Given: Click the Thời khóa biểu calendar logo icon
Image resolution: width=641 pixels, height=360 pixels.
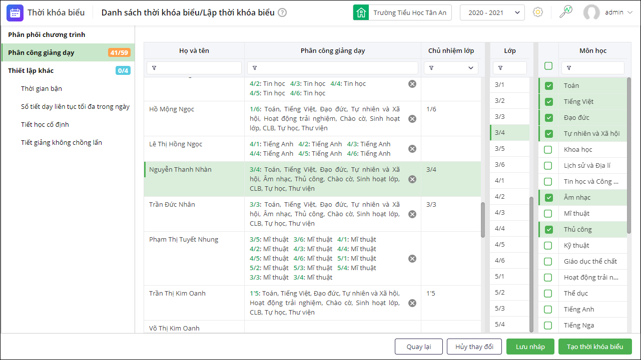Looking at the screenshot, I should click(15, 12).
